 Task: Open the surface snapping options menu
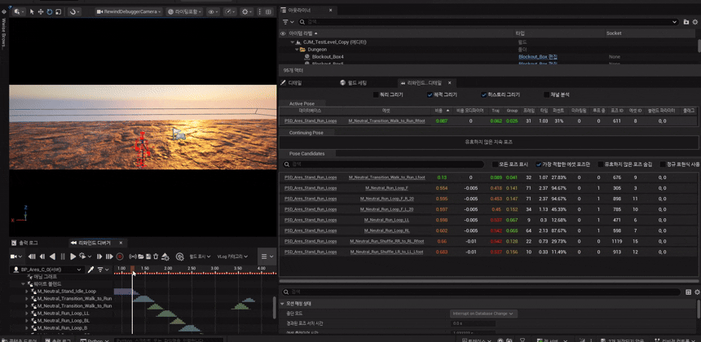tap(75, 12)
